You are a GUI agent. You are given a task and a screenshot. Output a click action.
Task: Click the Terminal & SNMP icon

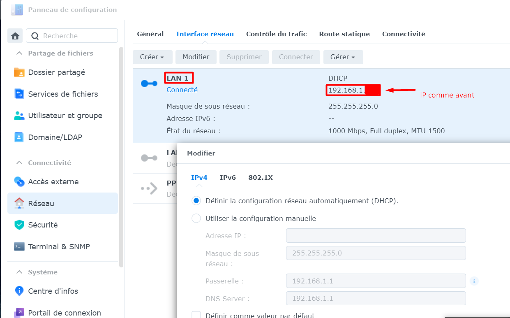pyautogui.click(x=19, y=246)
